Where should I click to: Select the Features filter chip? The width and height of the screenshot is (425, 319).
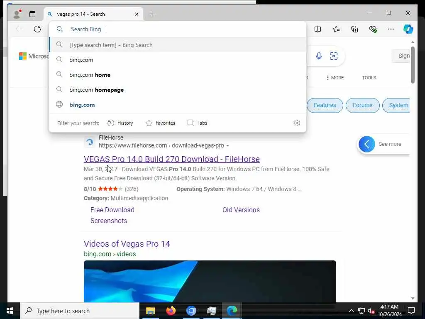click(x=325, y=105)
